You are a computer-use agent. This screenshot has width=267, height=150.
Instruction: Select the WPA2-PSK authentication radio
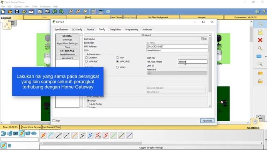117,61
